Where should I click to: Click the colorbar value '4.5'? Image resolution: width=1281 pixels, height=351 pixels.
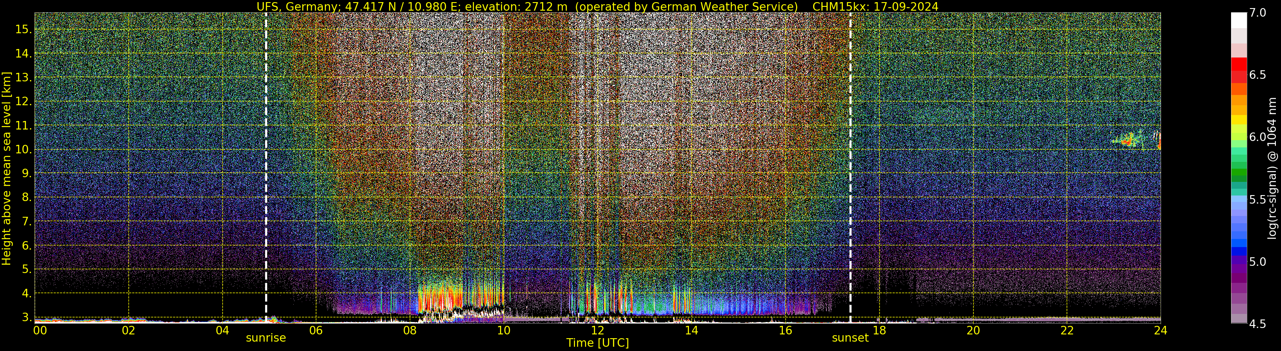pyautogui.click(x=1258, y=324)
